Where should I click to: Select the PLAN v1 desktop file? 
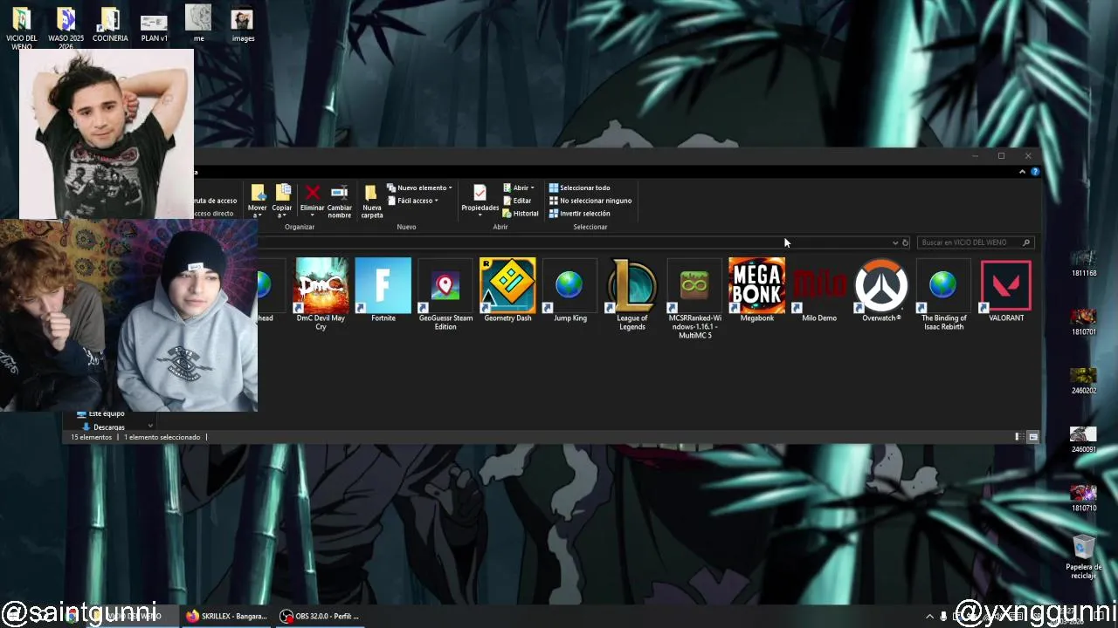pos(154,25)
